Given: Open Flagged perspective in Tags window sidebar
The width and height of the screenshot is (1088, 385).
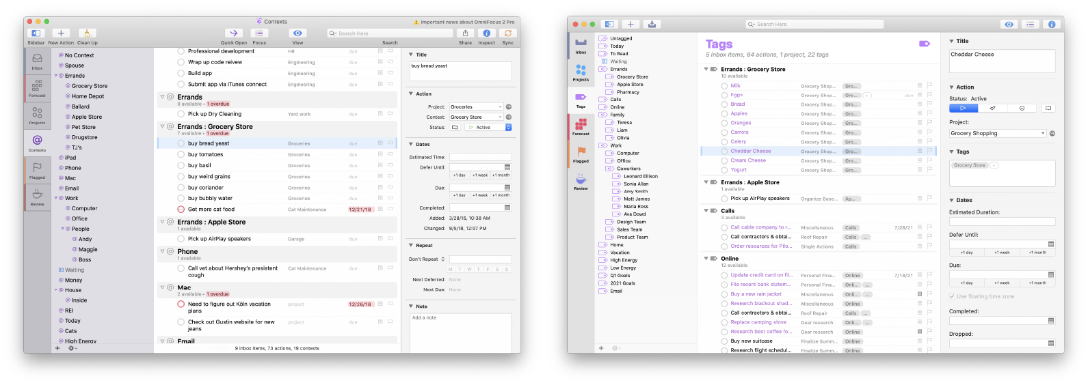Looking at the screenshot, I should point(581,154).
